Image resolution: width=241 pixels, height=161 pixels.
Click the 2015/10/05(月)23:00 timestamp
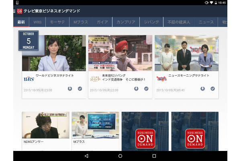click(x=38, y=90)
